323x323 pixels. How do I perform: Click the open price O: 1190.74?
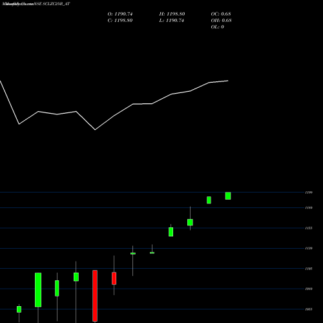[120, 14]
